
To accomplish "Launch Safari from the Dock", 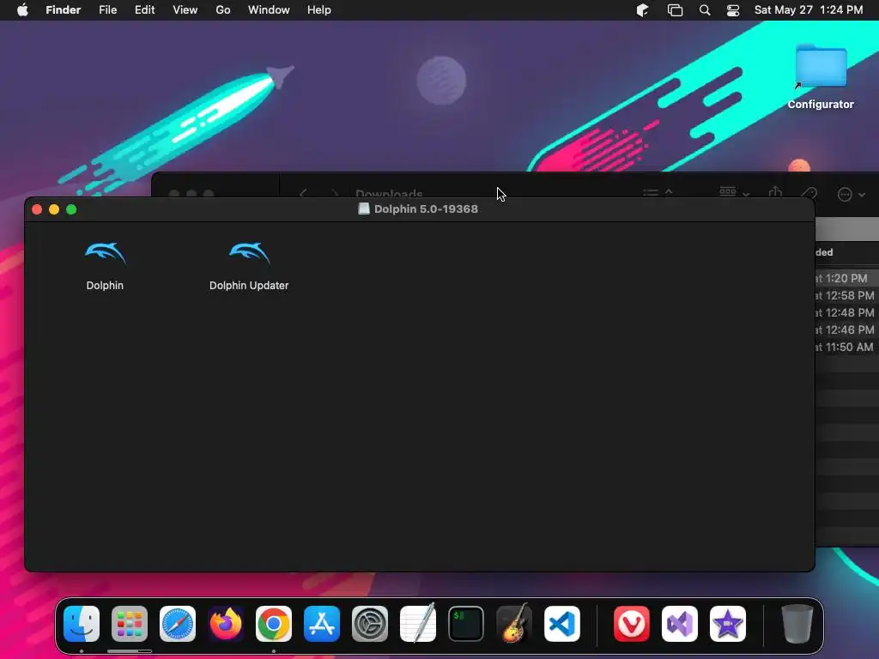I will pos(178,624).
